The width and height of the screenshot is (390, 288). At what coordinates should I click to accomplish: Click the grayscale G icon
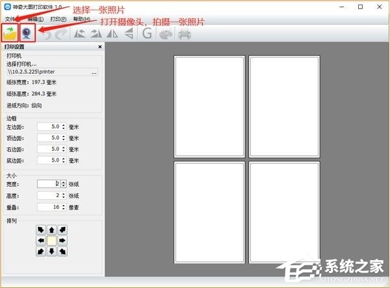[x=147, y=33]
